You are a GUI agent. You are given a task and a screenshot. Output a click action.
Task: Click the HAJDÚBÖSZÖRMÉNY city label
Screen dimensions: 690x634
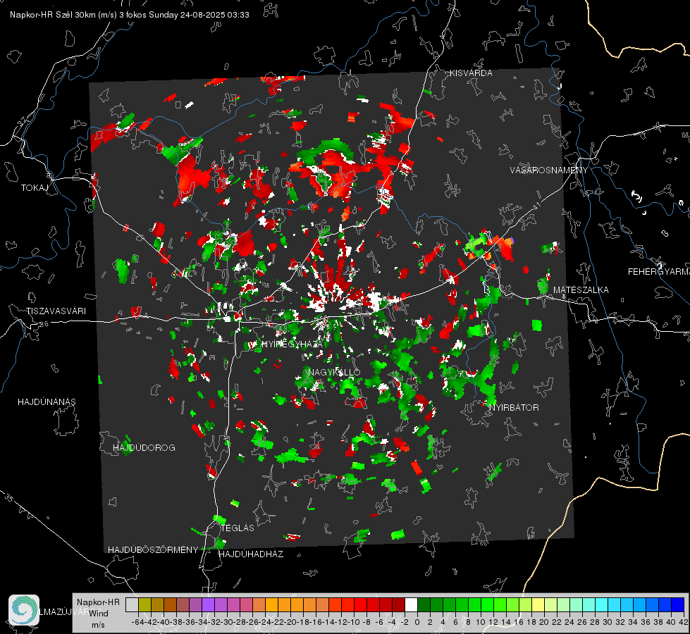pyautogui.click(x=153, y=550)
